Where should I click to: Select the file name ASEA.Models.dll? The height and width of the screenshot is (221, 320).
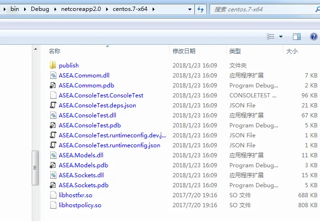(x=81, y=155)
